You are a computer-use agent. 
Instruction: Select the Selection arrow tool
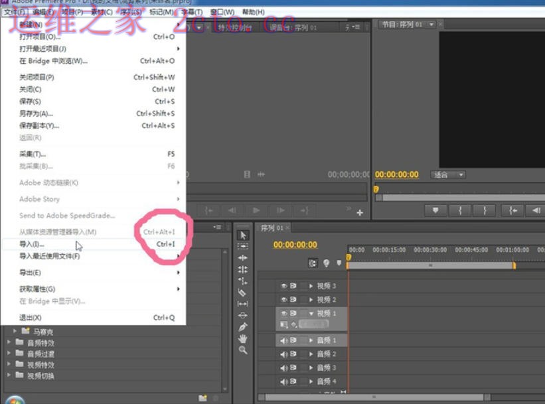point(243,236)
